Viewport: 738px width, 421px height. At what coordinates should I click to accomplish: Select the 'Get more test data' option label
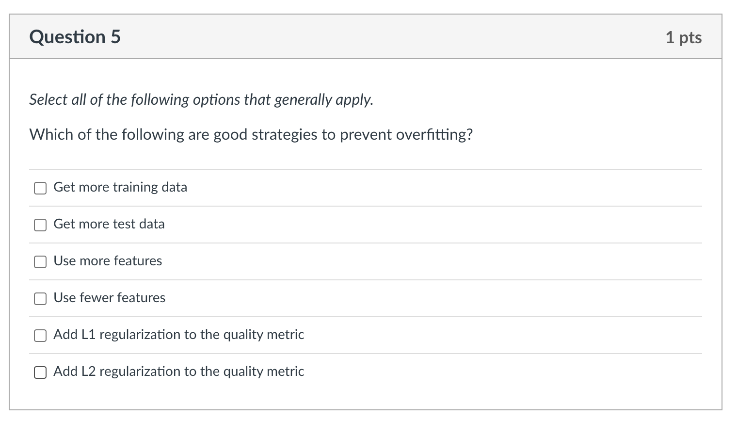coord(109,224)
